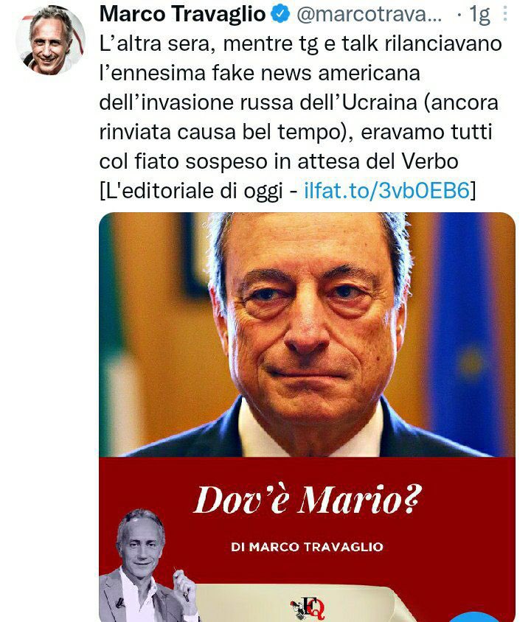Click the FQ newspaper logo
Image resolution: width=531 pixels, height=622 pixels.
coord(308,608)
